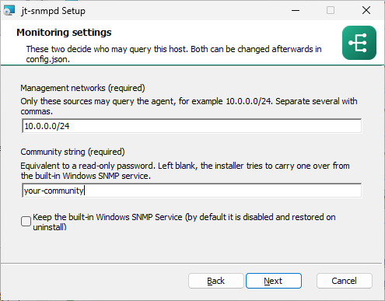Close the jt-snmpd Setup dialog
The height and width of the screenshot is (301, 385).
[366, 11]
